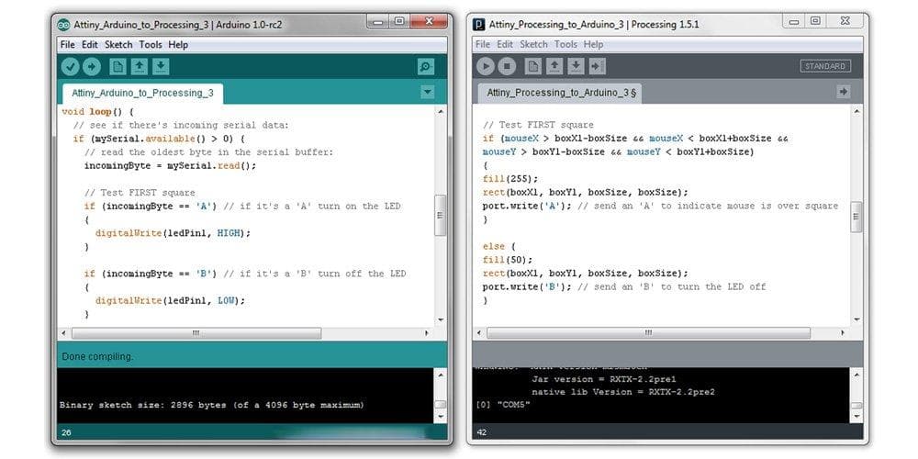Click Processing console scroll down arrow
918x459 pixels.
tap(856, 416)
